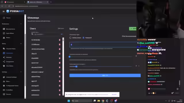
Task: Click the arrow next to the value 2
Action: (139, 66)
